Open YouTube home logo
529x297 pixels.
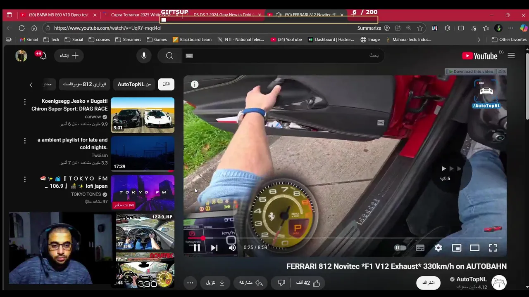[x=479, y=56]
